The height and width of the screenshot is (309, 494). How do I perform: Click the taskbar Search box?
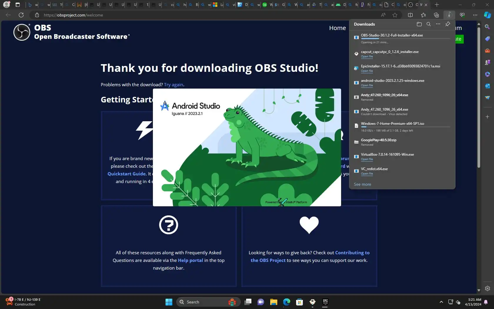208,302
